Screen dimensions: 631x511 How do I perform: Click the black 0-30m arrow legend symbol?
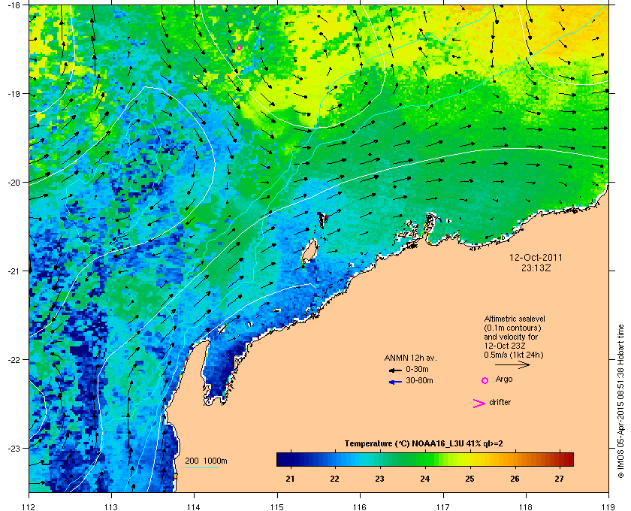coord(395,370)
